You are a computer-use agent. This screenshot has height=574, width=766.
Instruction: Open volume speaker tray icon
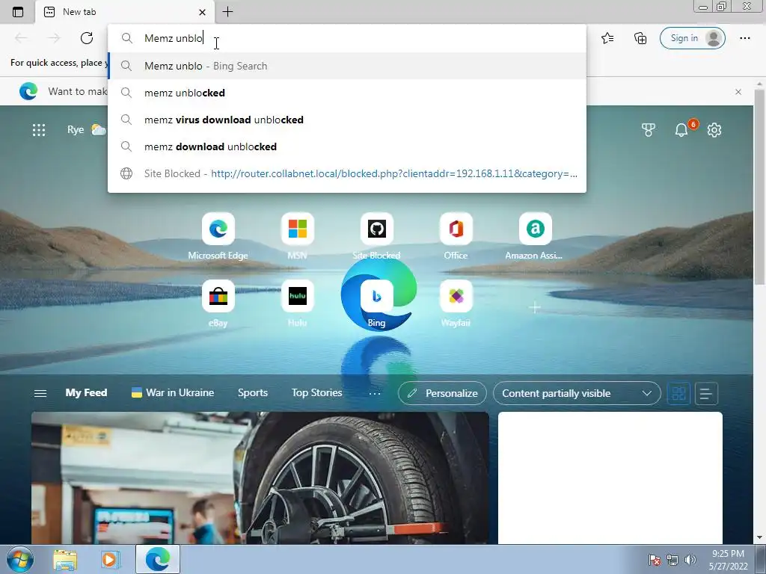[x=690, y=560]
